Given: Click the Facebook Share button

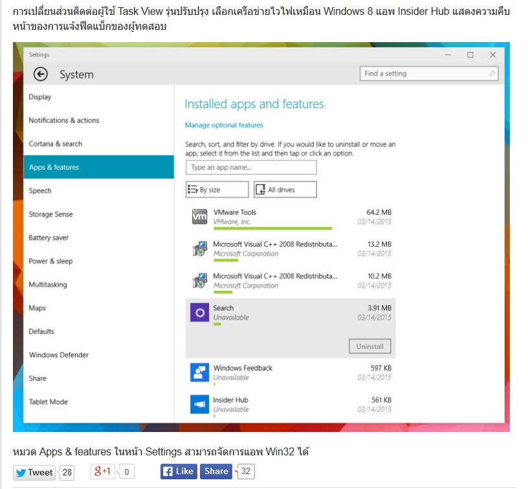Looking at the screenshot, I should pos(216,471).
